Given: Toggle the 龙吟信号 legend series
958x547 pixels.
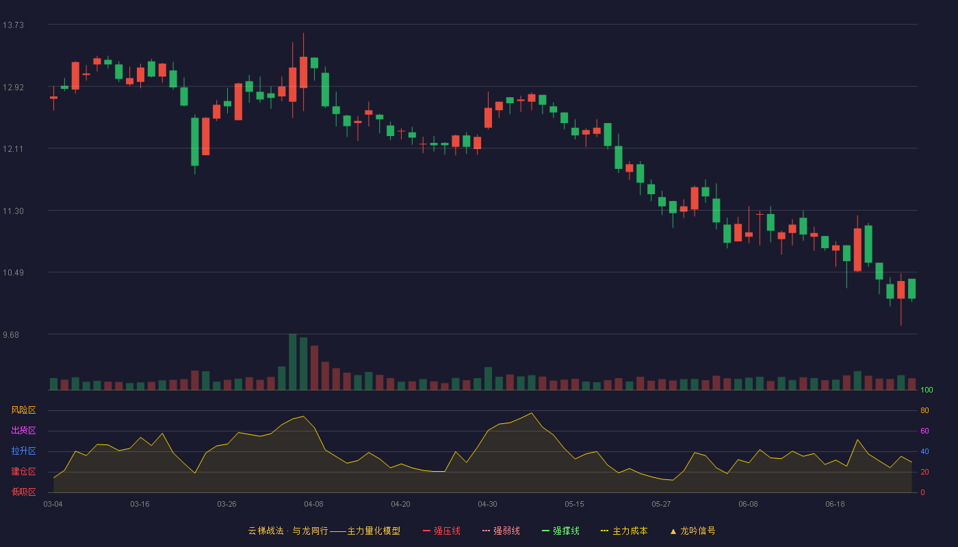Looking at the screenshot, I should 692,531.
